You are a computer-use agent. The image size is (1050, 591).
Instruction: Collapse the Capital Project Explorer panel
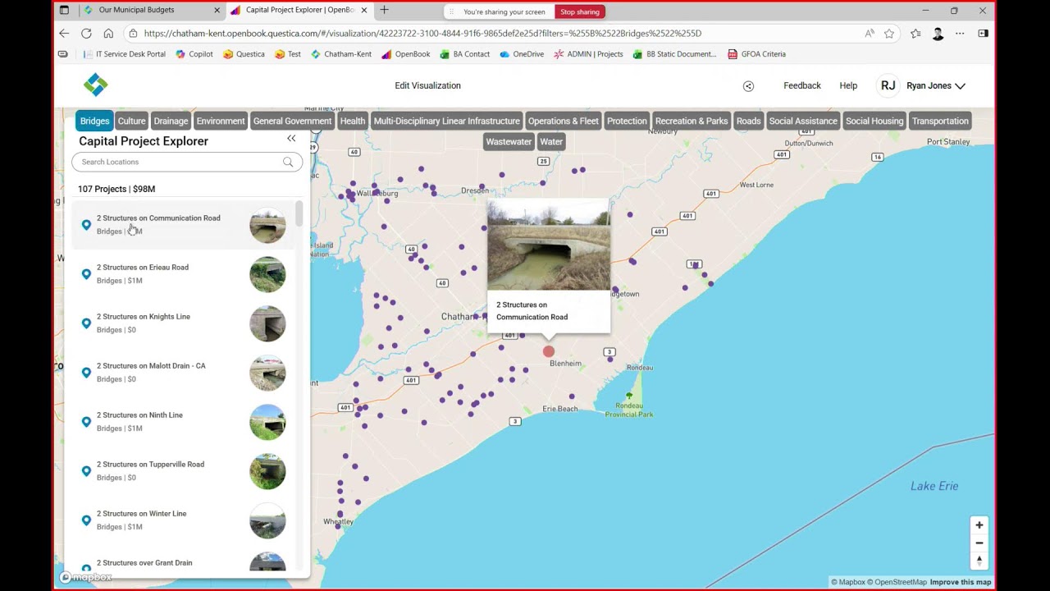tap(291, 139)
